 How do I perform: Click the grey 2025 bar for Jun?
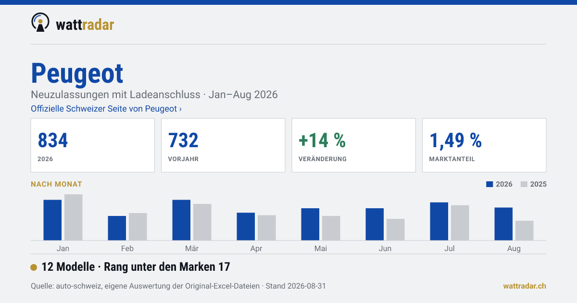click(x=396, y=229)
